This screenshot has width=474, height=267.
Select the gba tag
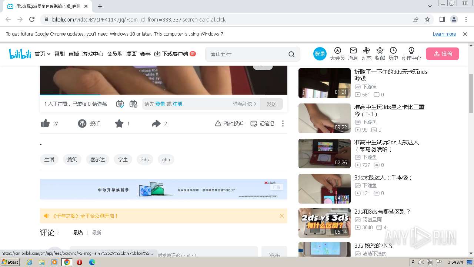[x=166, y=159]
